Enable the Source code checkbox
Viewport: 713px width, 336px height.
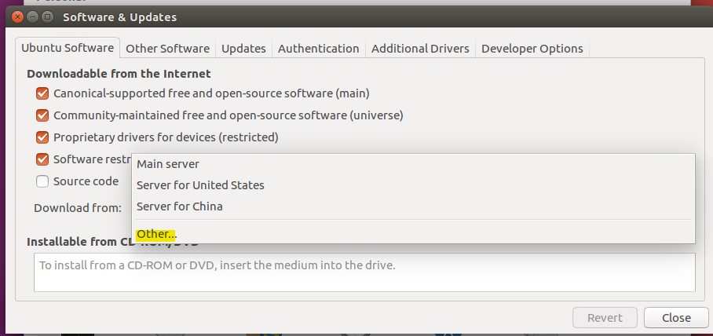(42, 181)
